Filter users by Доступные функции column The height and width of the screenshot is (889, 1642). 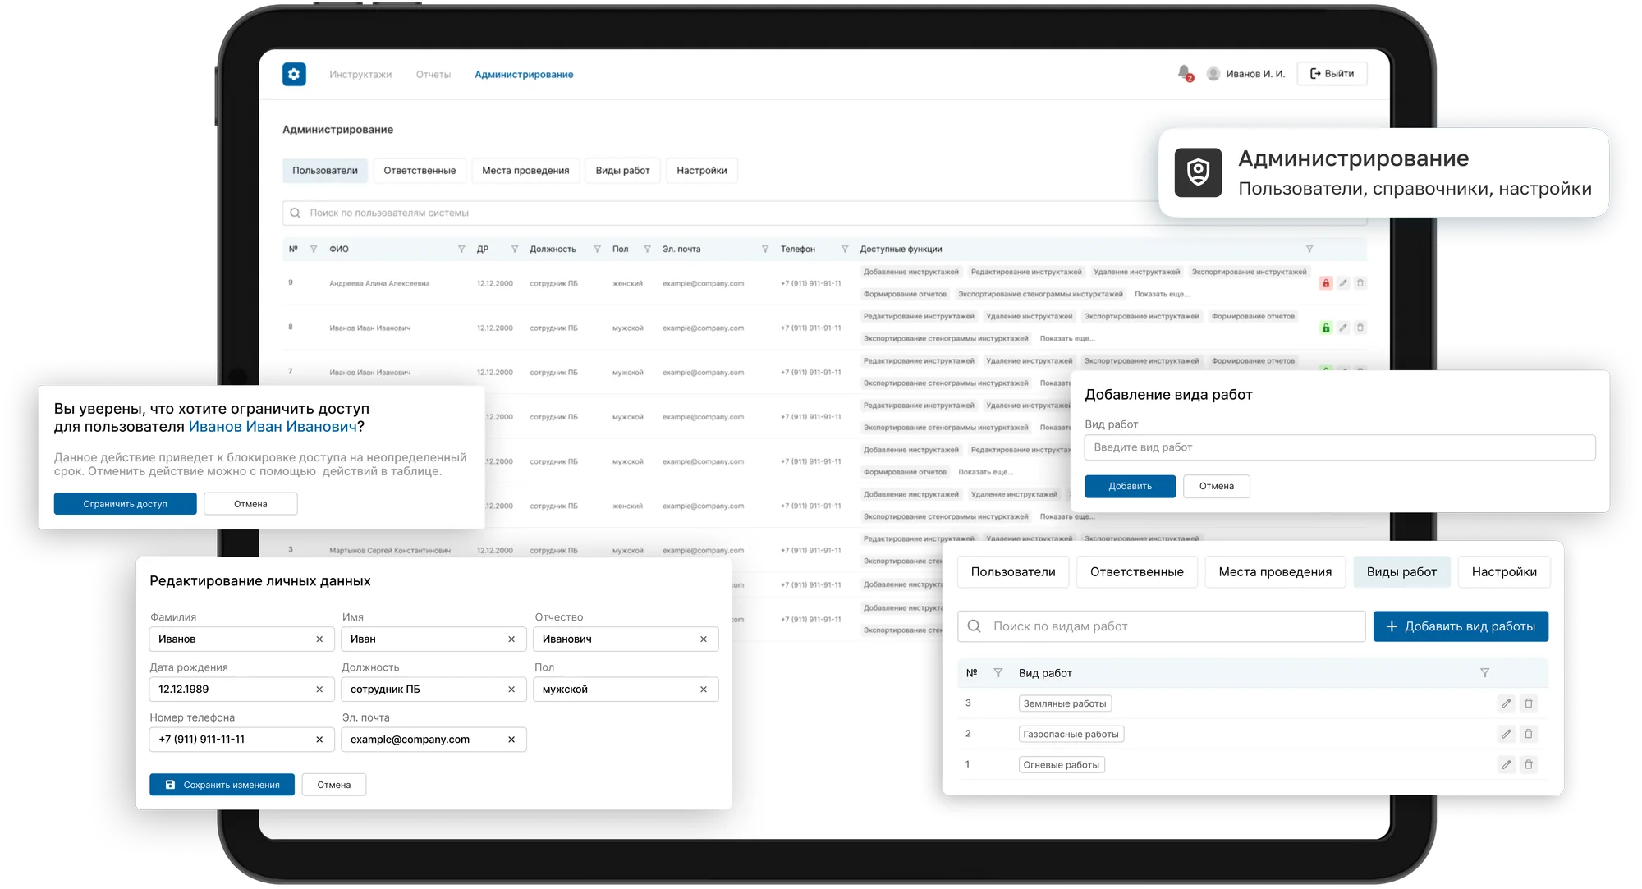(x=1309, y=249)
